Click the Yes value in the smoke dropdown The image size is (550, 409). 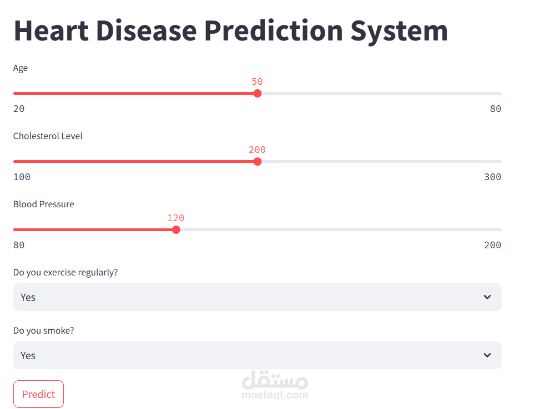pyautogui.click(x=28, y=355)
